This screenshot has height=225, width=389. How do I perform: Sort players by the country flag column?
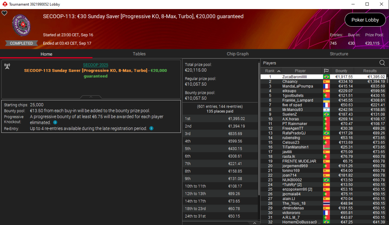coord(326,71)
